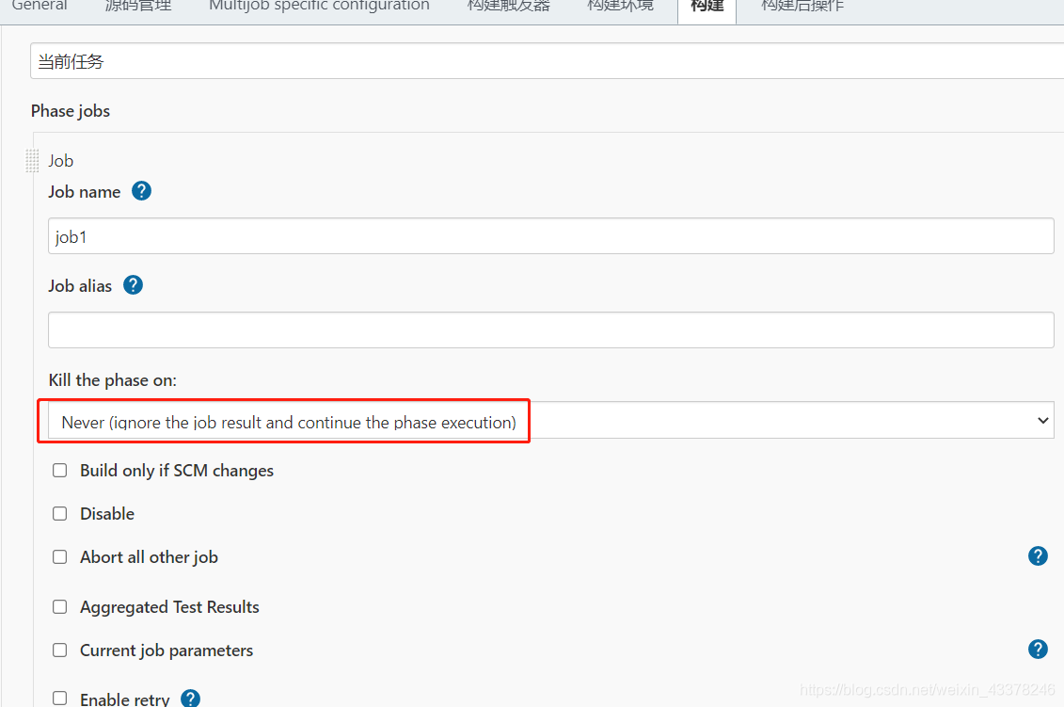
Task: View help about Abort all other job
Action: click(x=1038, y=555)
